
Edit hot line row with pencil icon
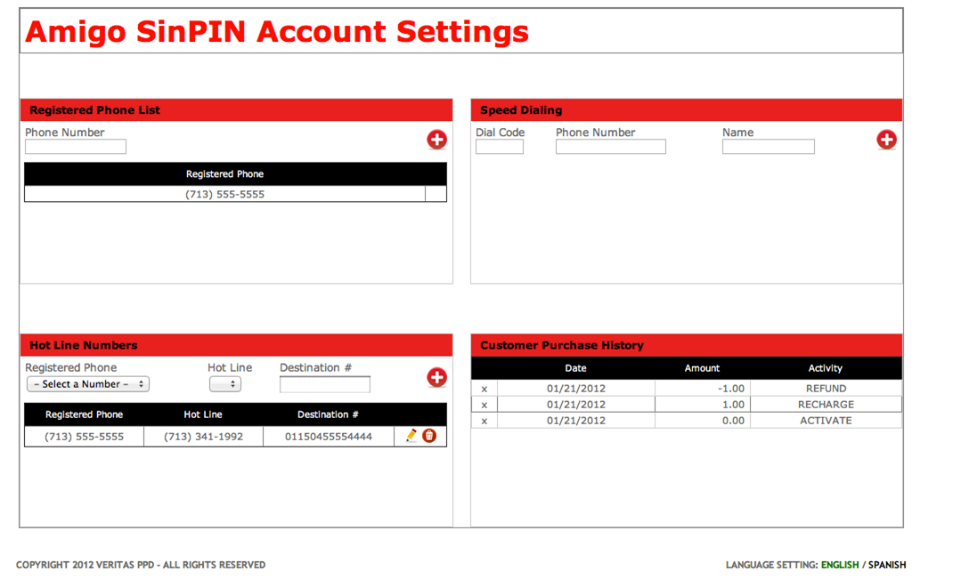point(411,435)
